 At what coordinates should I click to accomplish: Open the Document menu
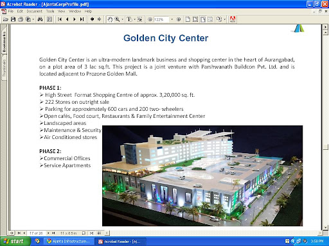coord(34,11)
